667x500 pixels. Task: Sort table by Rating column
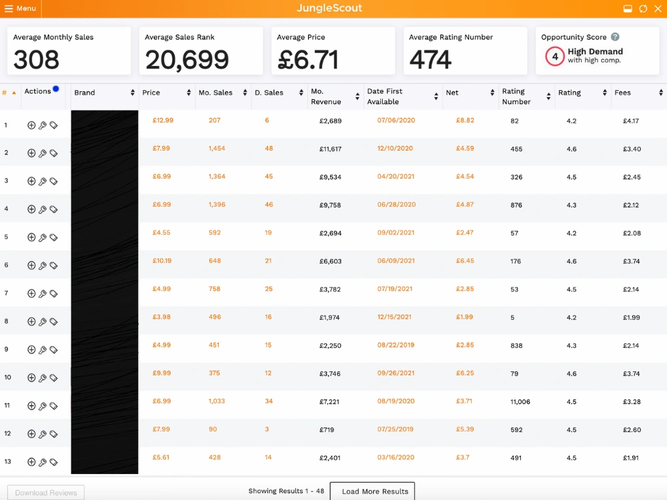click(604, 93)
